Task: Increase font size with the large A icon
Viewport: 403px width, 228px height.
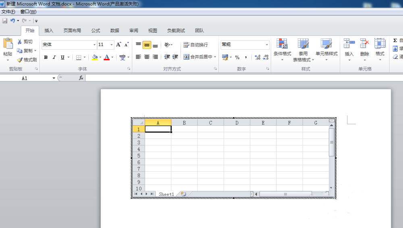Action: point(118,44)
